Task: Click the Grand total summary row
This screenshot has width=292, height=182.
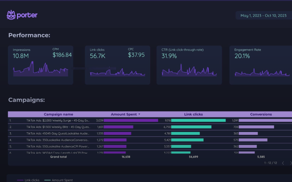Action: [58, 156]
